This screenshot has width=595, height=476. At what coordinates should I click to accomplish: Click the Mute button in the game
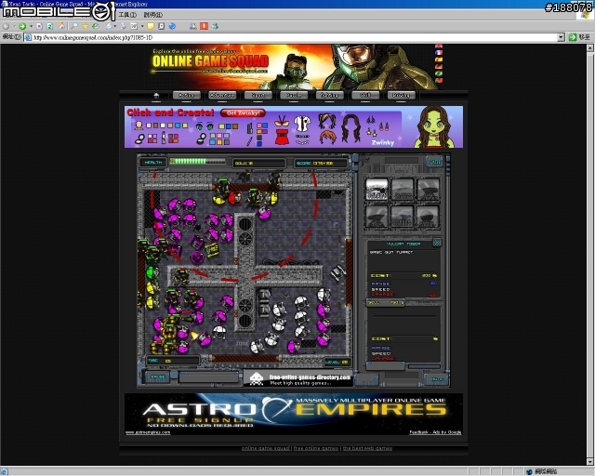click(436, 378)
